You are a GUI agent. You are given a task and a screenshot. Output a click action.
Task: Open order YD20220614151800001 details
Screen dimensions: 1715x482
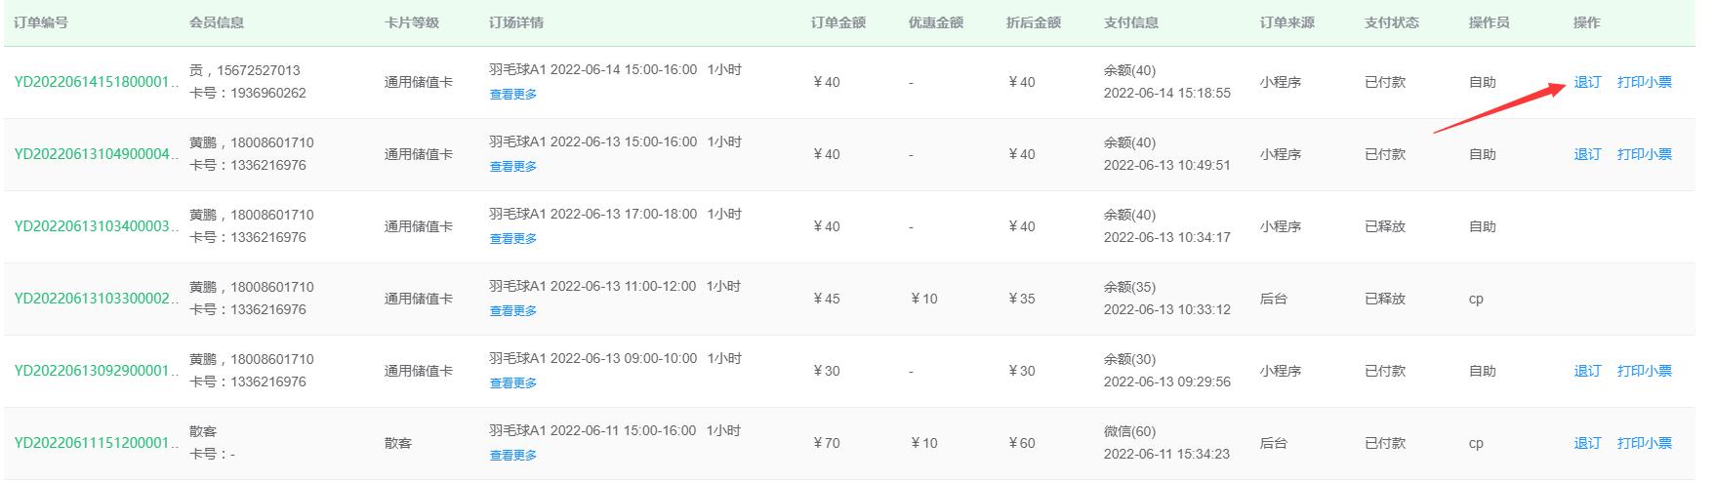pos(96,83)
